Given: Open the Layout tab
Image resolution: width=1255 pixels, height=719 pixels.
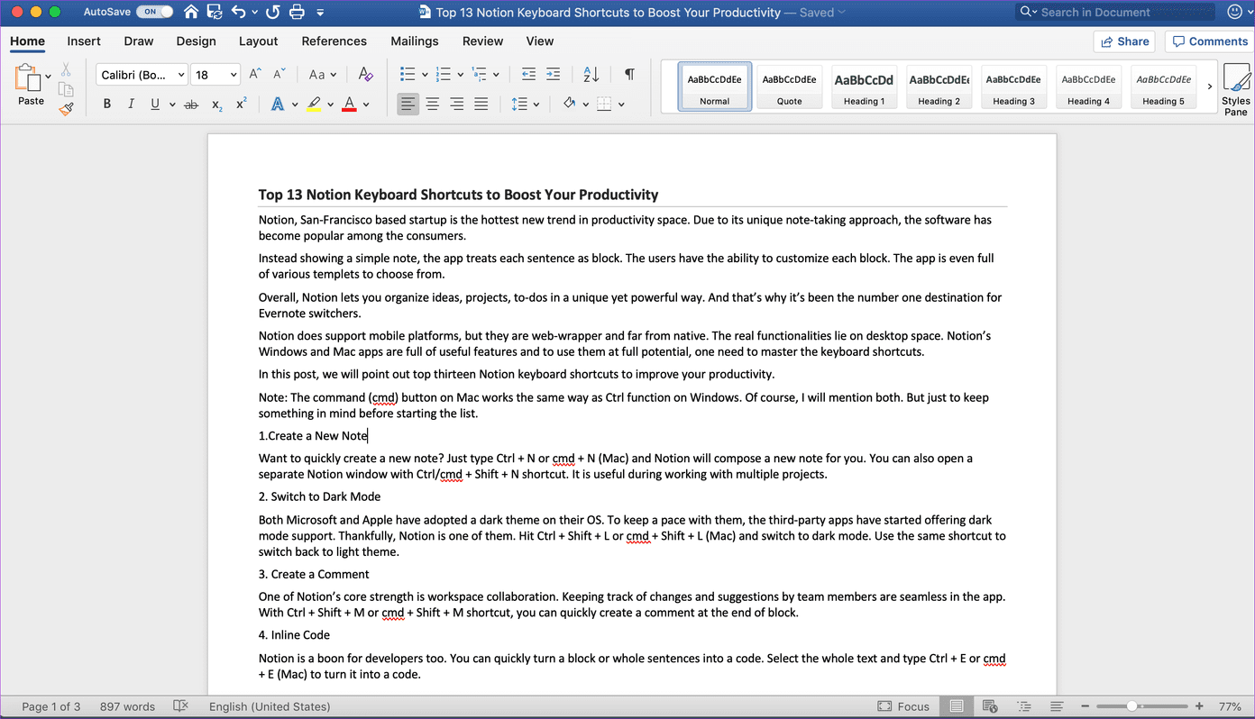Looking at the screenshot, I should coord(258,41).
